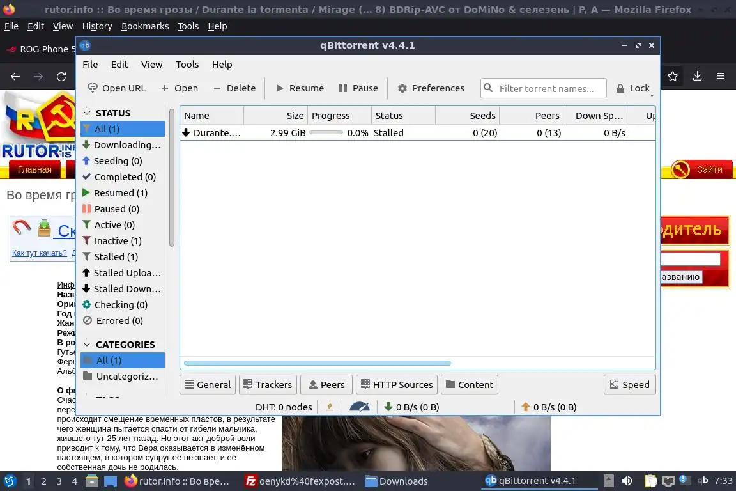Open the qBittorrent Help menu

222,65
